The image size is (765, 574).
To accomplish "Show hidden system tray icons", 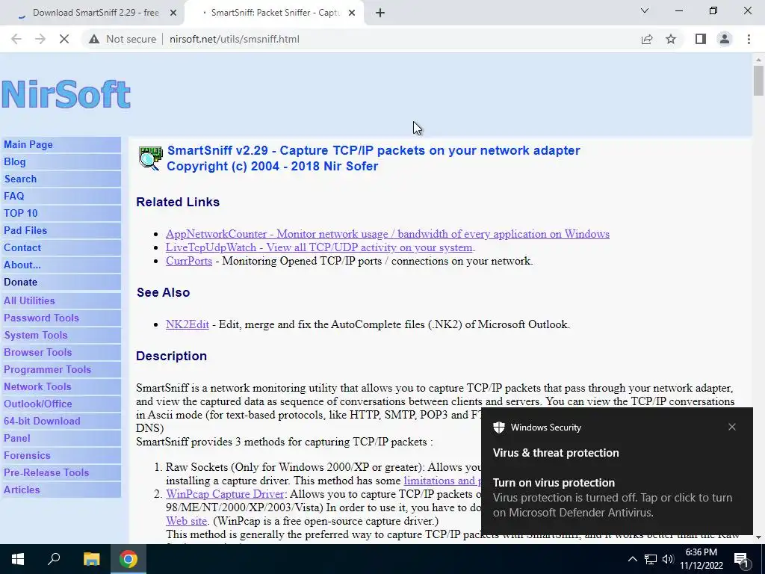I will pos(632,559).
